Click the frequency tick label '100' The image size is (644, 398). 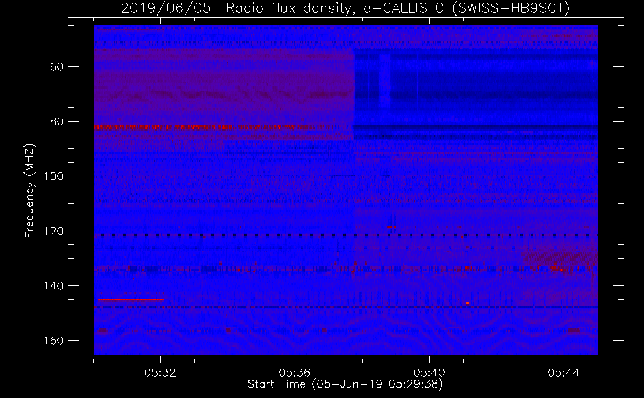tap(53, 176)
